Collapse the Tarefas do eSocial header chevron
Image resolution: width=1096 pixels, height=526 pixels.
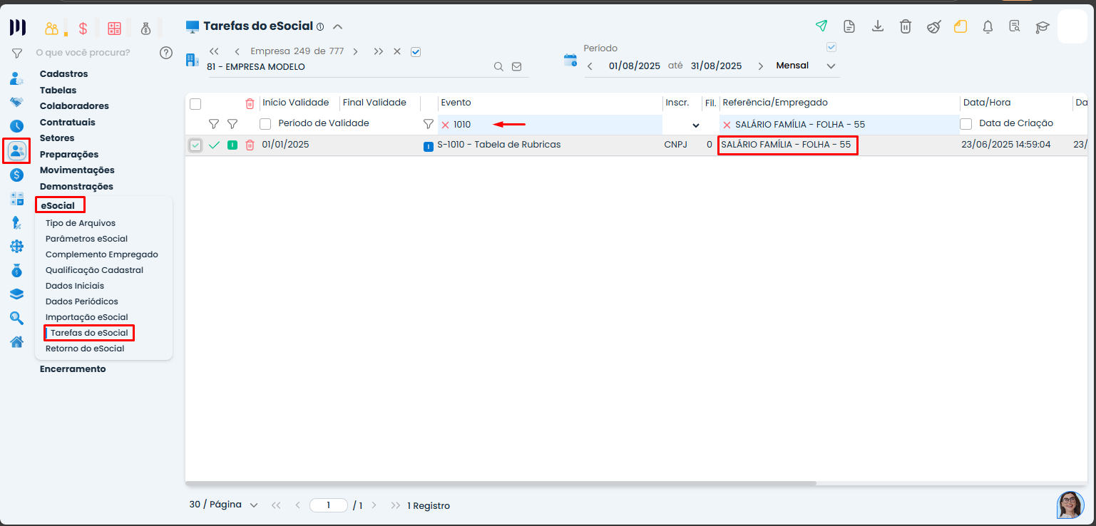click(338, 27)
